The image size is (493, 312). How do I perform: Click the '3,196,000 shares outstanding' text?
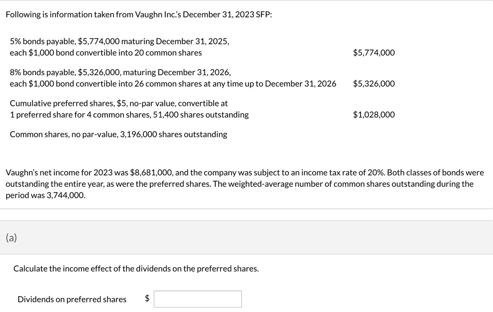173,134
